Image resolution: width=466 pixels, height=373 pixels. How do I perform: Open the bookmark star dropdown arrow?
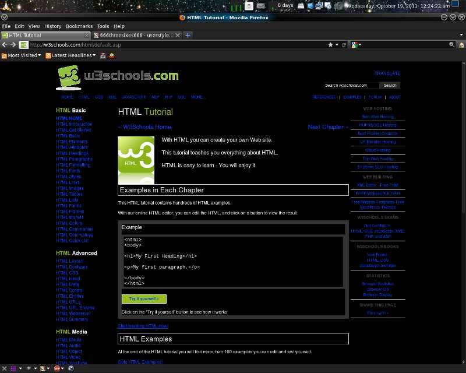pos(337,45)
